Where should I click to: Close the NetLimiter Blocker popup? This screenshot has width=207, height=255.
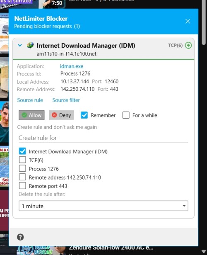coord(188,21)
